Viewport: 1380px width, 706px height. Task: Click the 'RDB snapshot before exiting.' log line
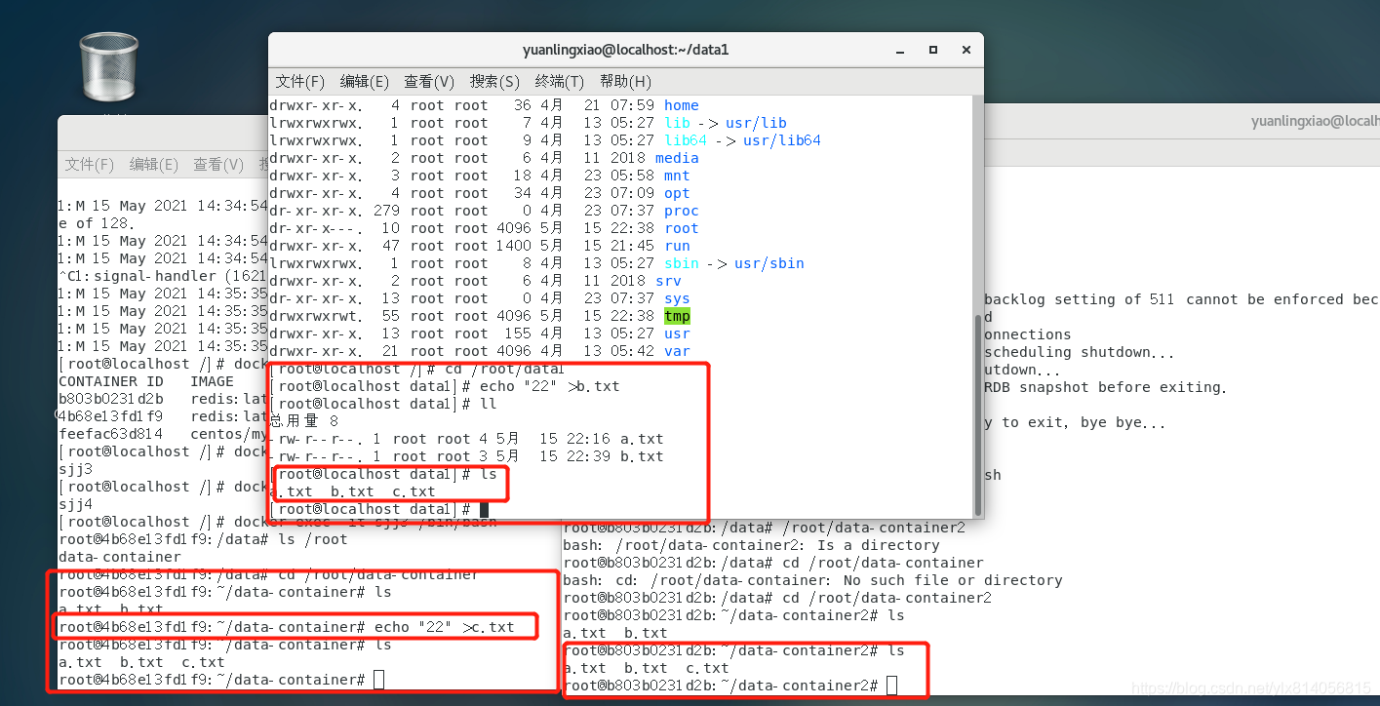coord(1105,387)
